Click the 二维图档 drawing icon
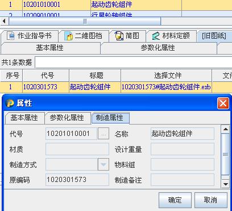Image resolution: width=232 pixels, height=211 pixels. (68, 36)
